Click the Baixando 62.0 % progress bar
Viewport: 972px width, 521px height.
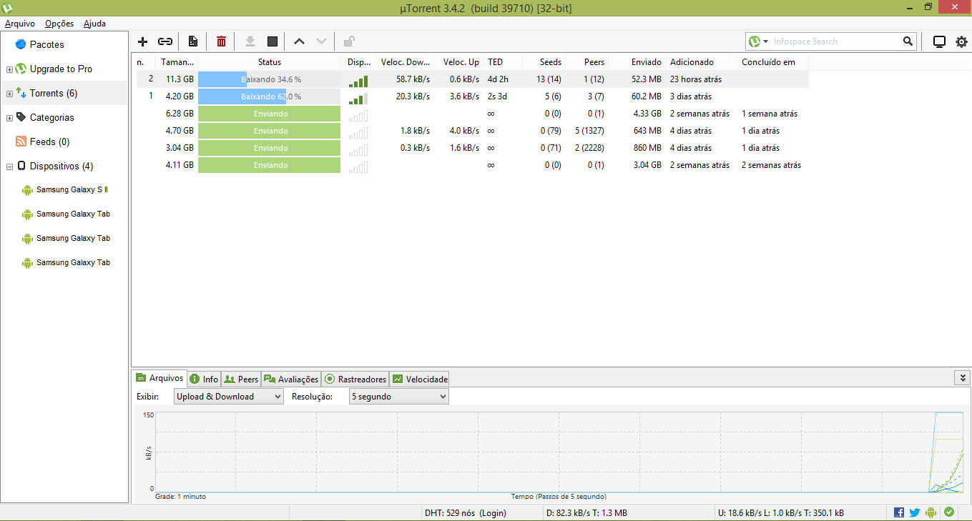(x=270, y=96)
